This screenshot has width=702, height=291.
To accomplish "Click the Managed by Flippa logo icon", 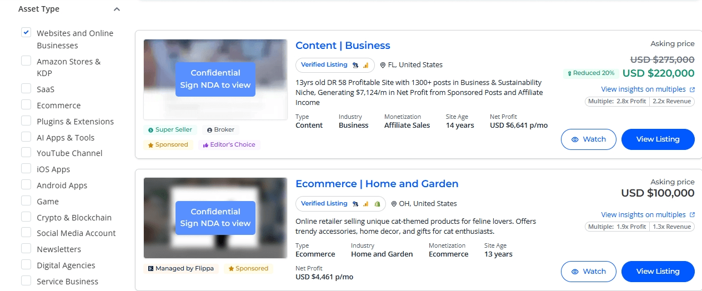I will click(x=151, y=269).
